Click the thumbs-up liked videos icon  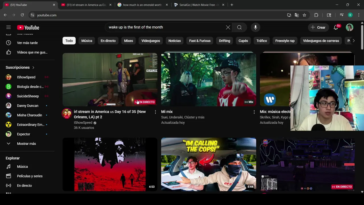pos(9,52)
